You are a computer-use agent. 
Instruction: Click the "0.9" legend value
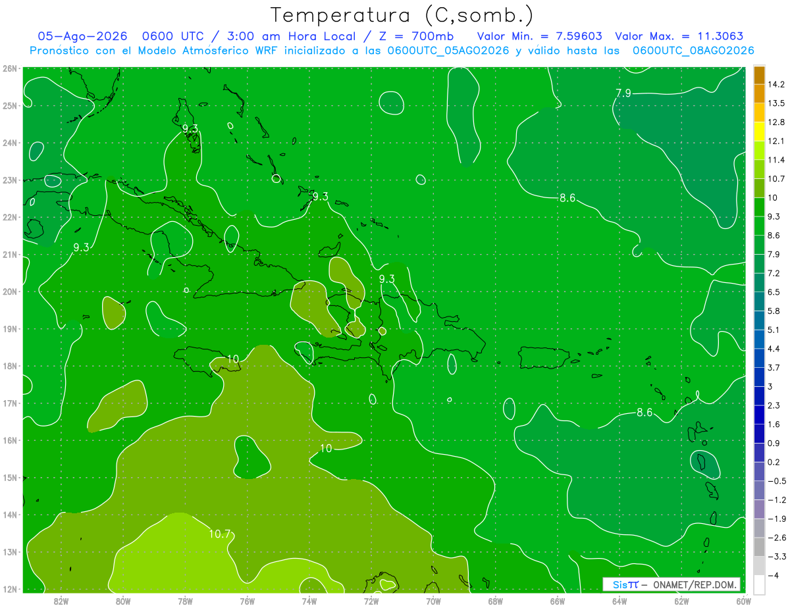pos(774,443)
